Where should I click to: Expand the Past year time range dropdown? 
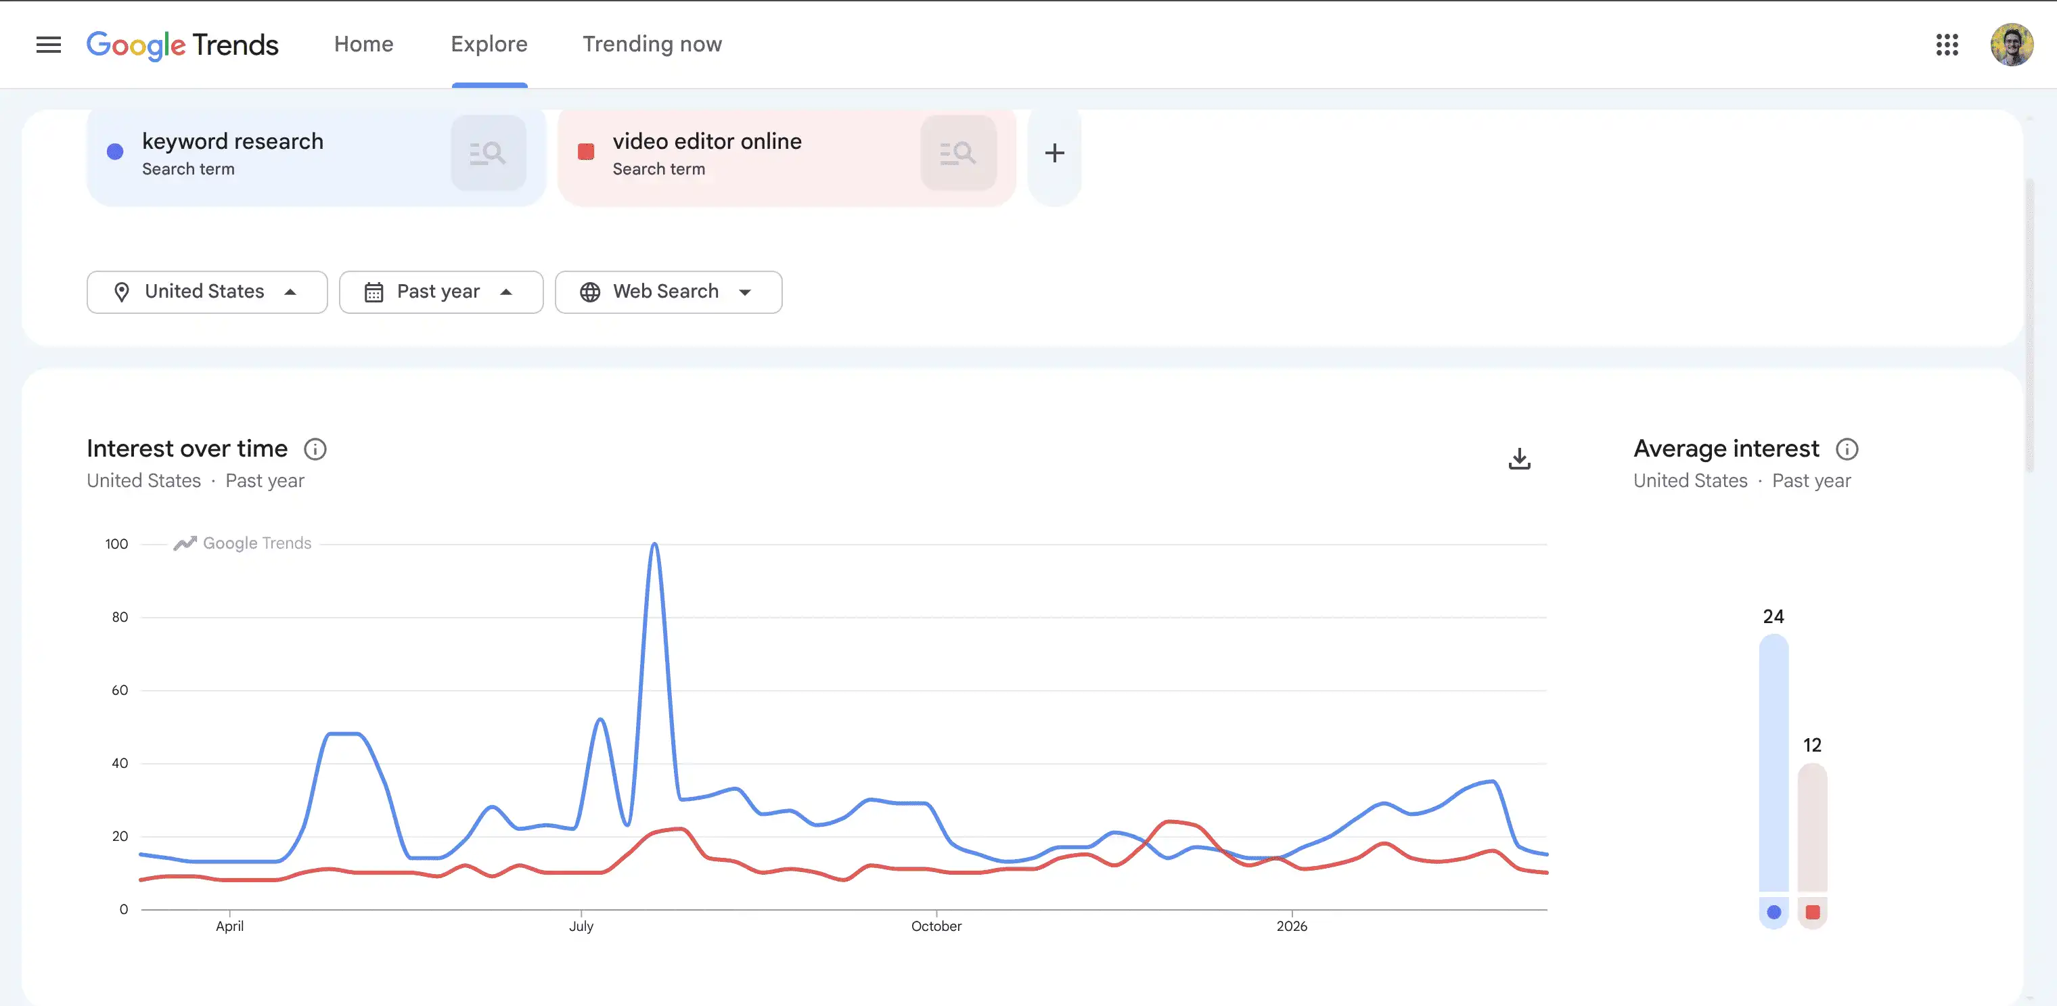pos(440,292)
